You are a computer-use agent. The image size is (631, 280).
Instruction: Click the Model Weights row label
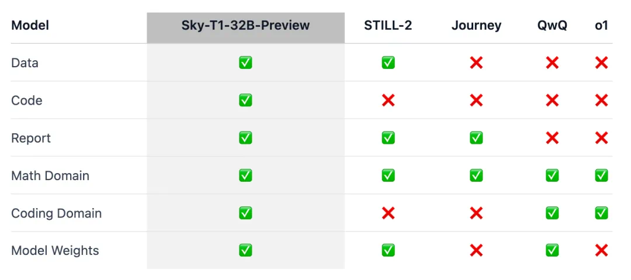(55, 251)
